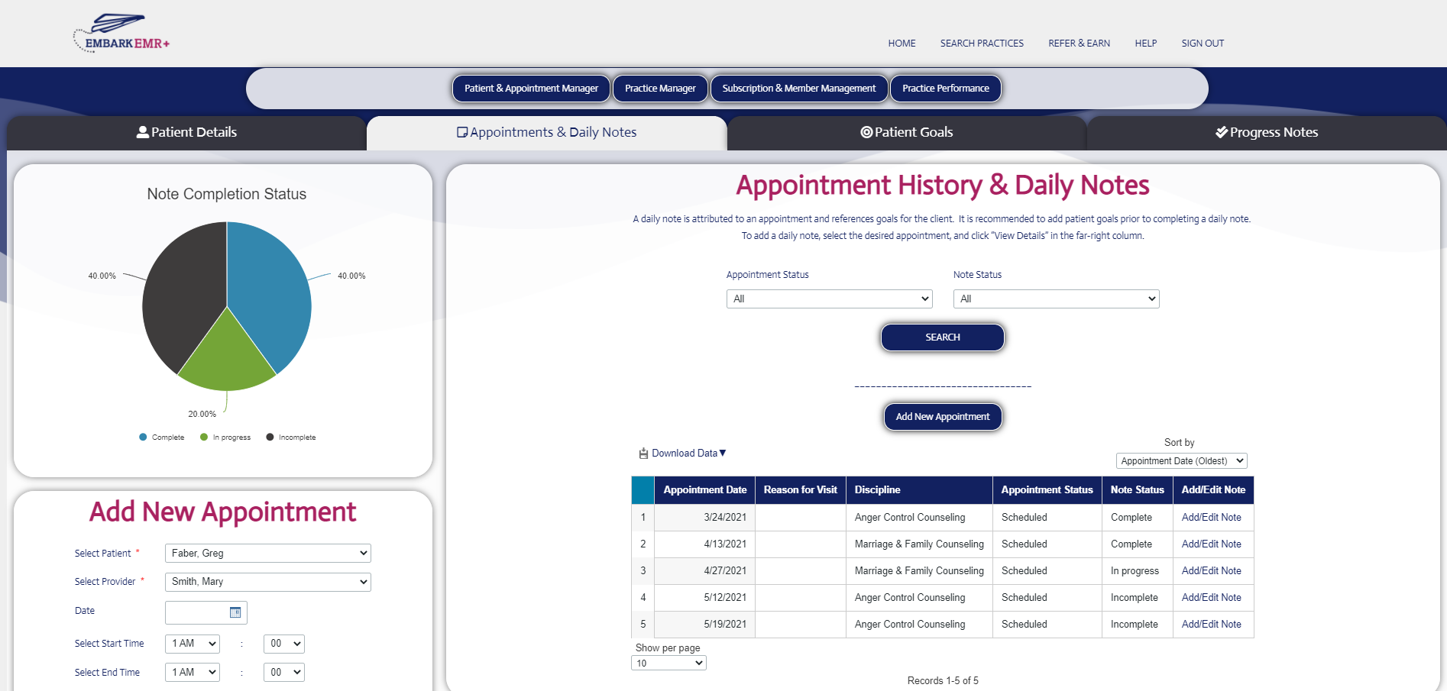Open the Appointment Status dropdown

pos(829,299)
